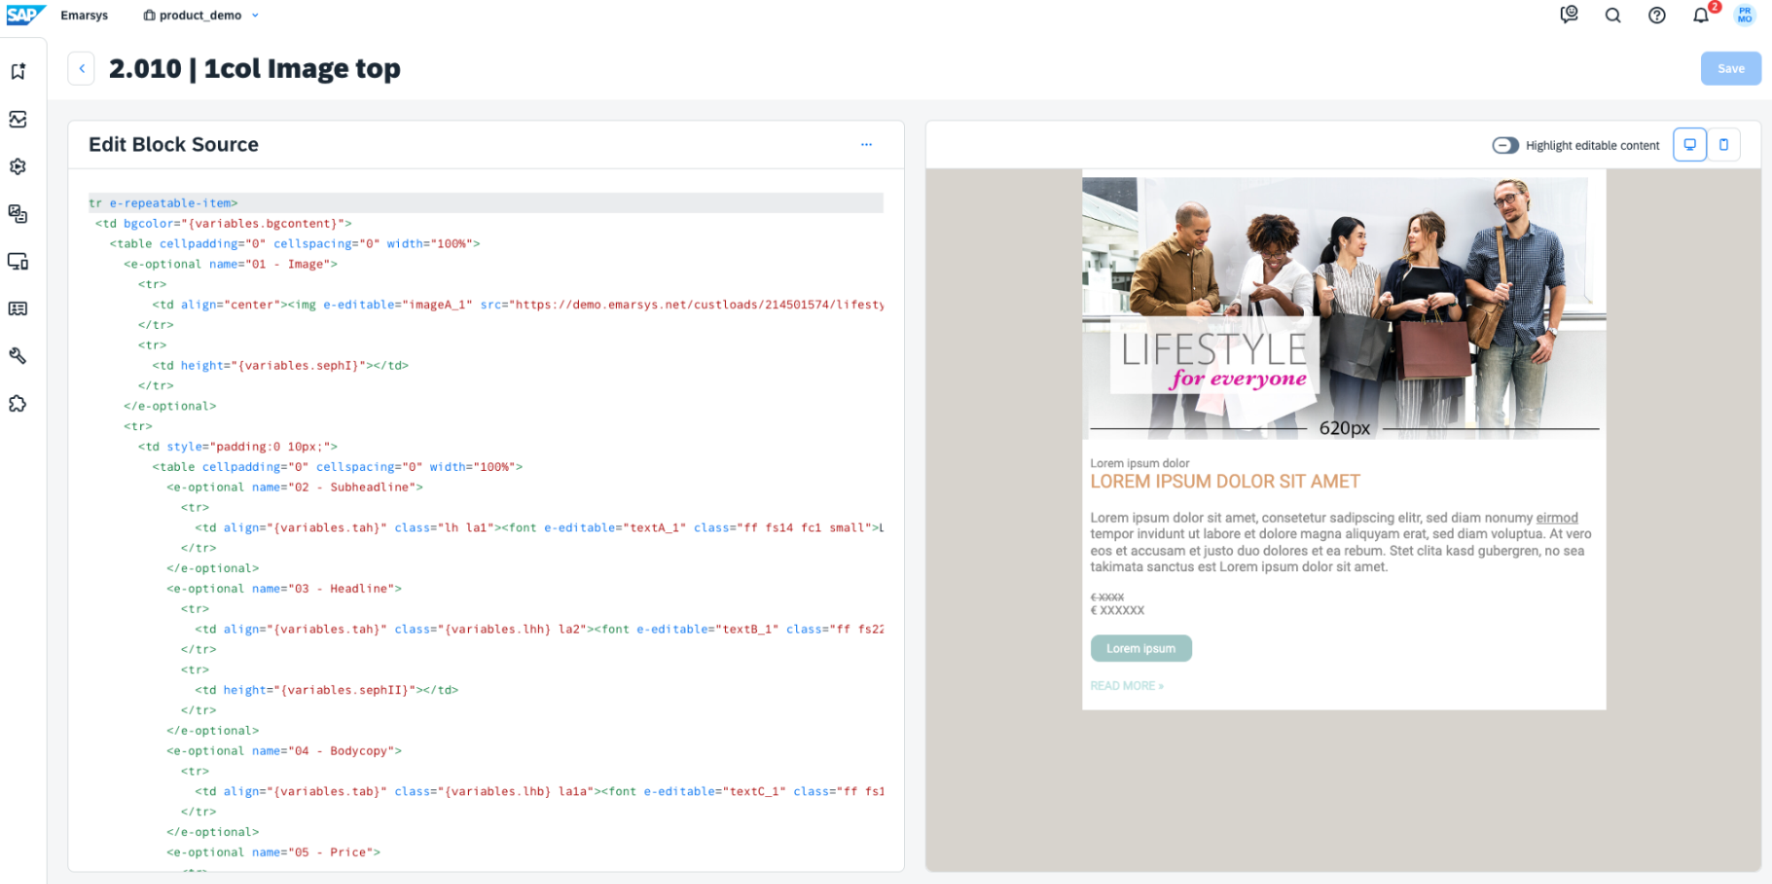Click the SAP logo
Viewport: 1772px width, 884px height.
point(26,15)
